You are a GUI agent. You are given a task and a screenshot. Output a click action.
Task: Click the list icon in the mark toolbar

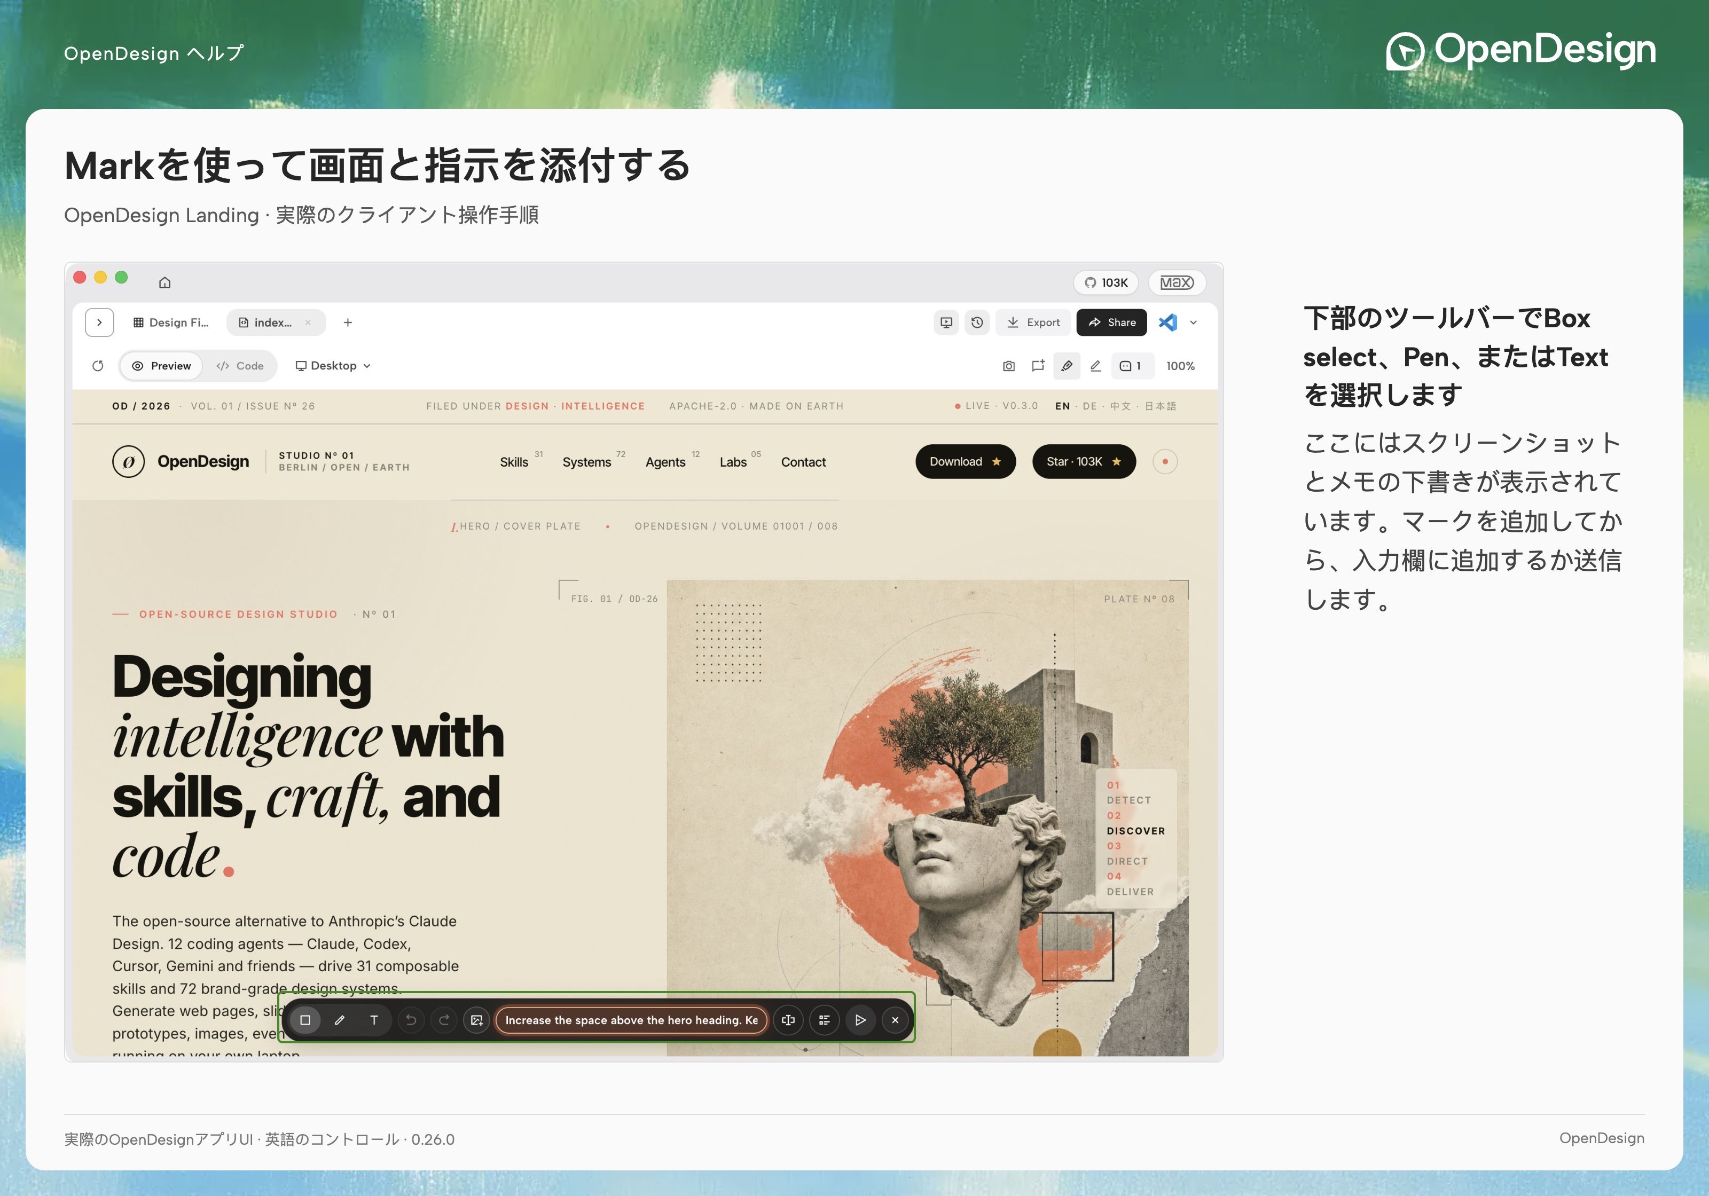coord(824,1020)
